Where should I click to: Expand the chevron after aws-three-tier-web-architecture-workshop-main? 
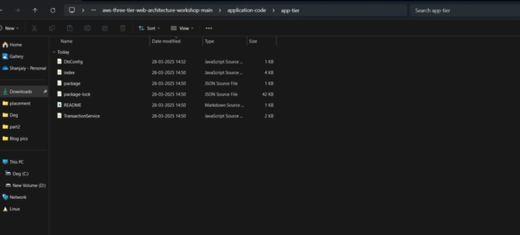[220, 10]
